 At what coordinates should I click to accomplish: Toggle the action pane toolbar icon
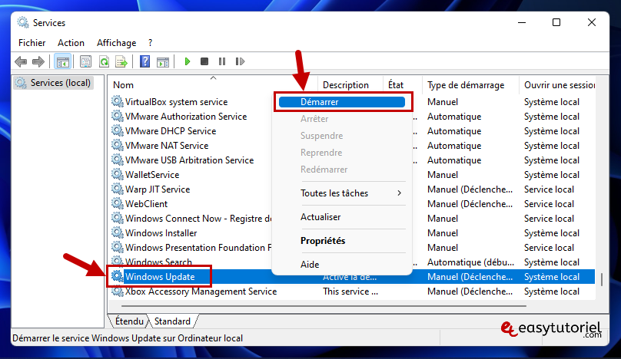tap(163, 61)
